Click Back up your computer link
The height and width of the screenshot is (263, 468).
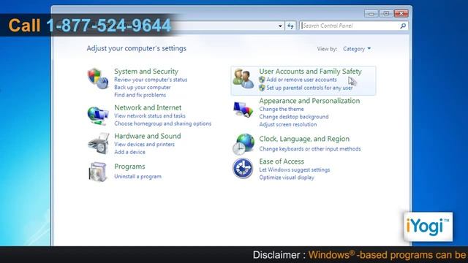tap(143, 88)
